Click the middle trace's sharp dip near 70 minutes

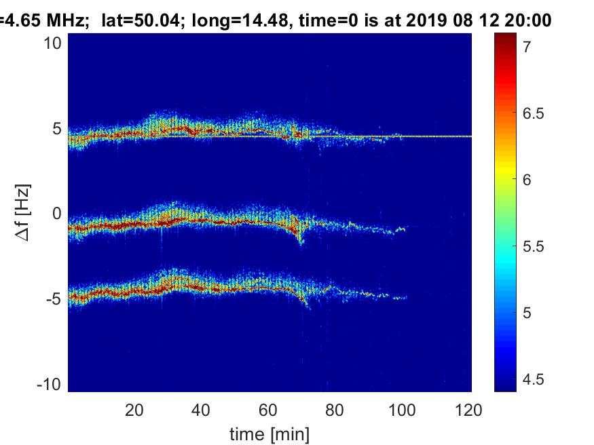299,237
